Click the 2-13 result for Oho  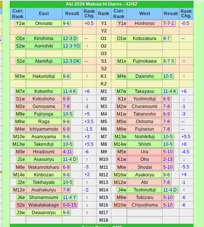(168, 159)
